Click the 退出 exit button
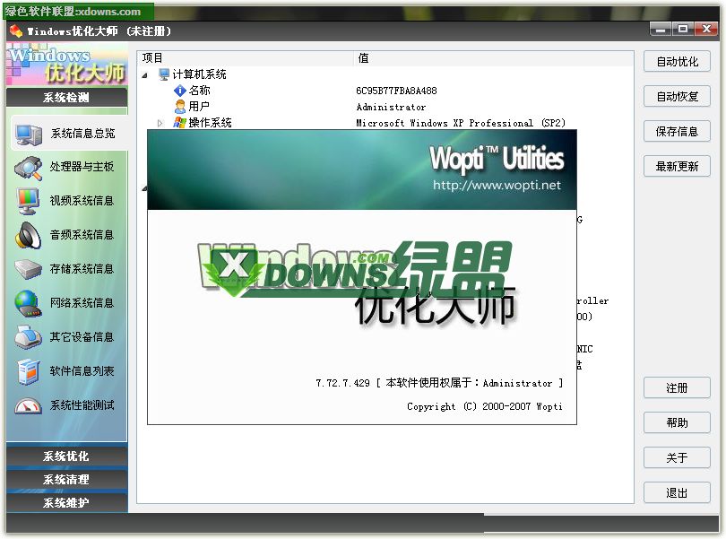This screenshot has width=726, height=539. coord(677,492)
